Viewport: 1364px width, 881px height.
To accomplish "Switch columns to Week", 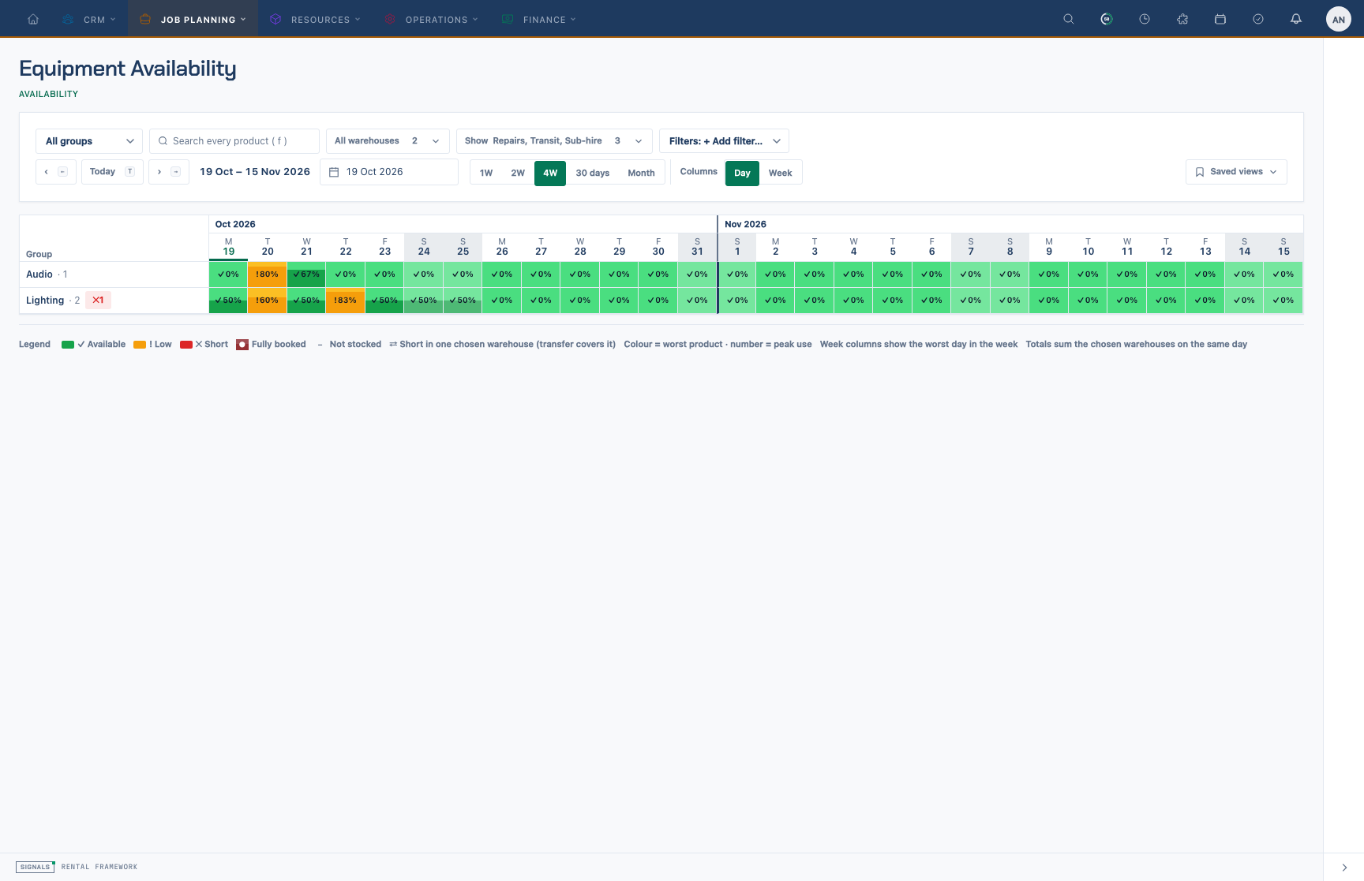I will [x=780, y=173].
